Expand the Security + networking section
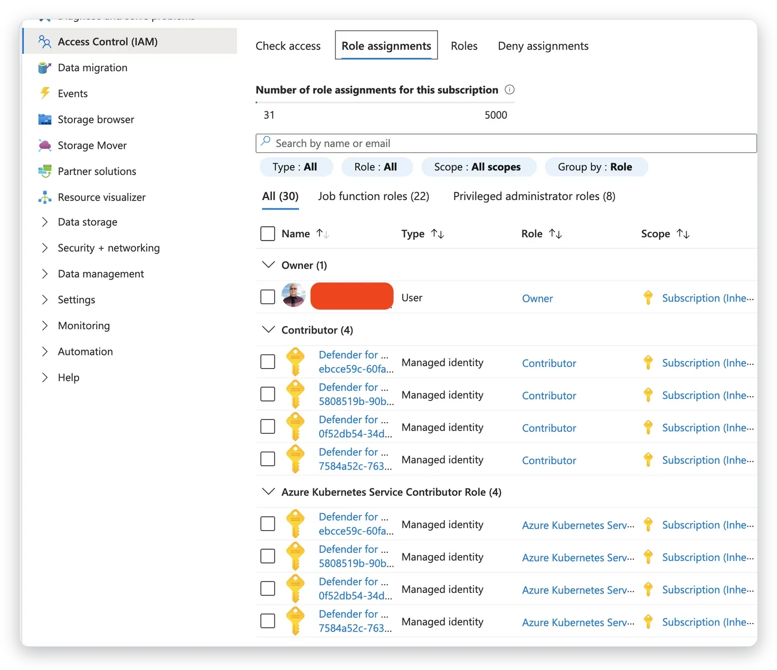Screen dimensions: 777x670 tap(45, 248)
